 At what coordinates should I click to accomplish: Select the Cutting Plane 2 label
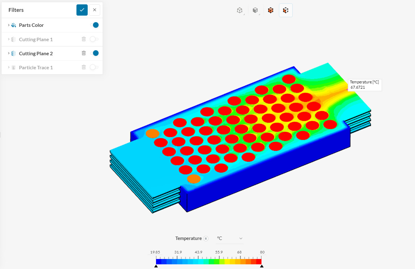36,53
